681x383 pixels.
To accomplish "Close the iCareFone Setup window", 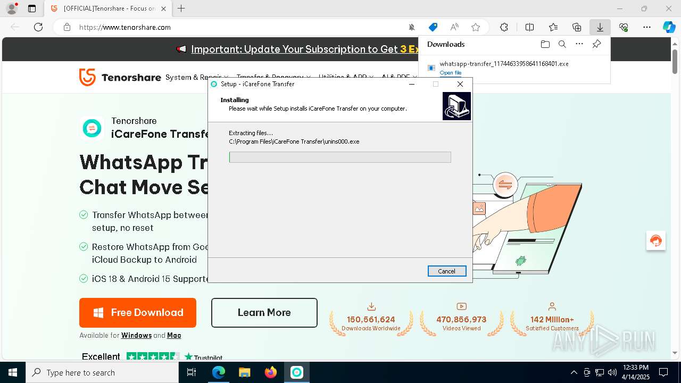I will (460, 84).
